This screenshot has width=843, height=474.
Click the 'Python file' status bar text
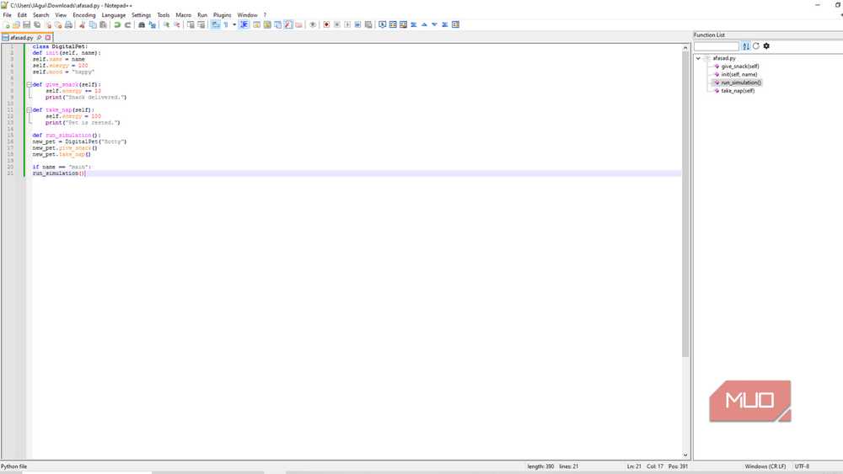pyautogui.click(x=14, y=466)
